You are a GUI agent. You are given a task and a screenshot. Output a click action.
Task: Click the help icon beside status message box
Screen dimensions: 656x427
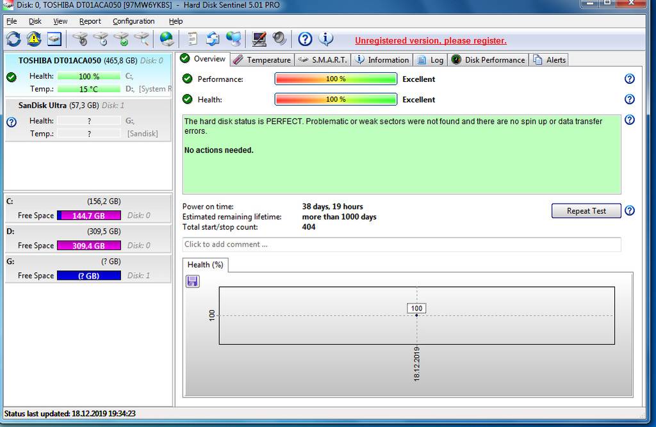629,120
